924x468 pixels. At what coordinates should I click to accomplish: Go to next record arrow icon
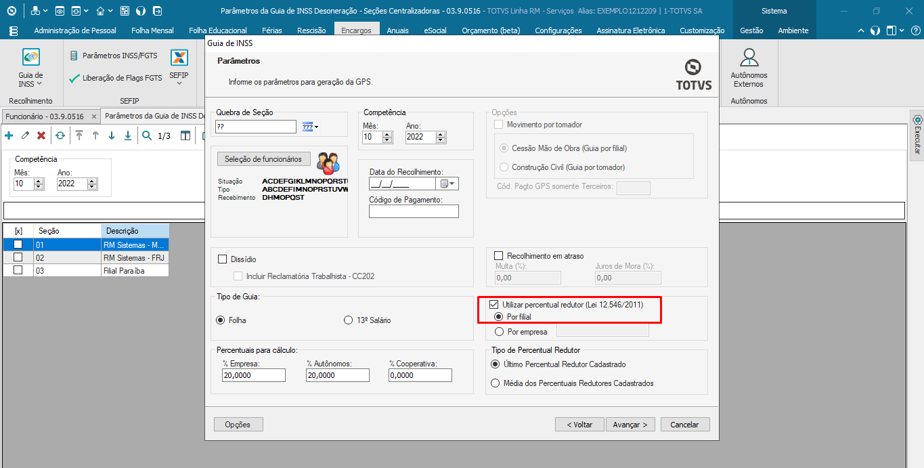112,135
